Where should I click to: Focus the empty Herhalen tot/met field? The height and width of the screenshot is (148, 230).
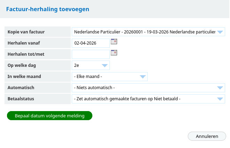pos(90,54)
